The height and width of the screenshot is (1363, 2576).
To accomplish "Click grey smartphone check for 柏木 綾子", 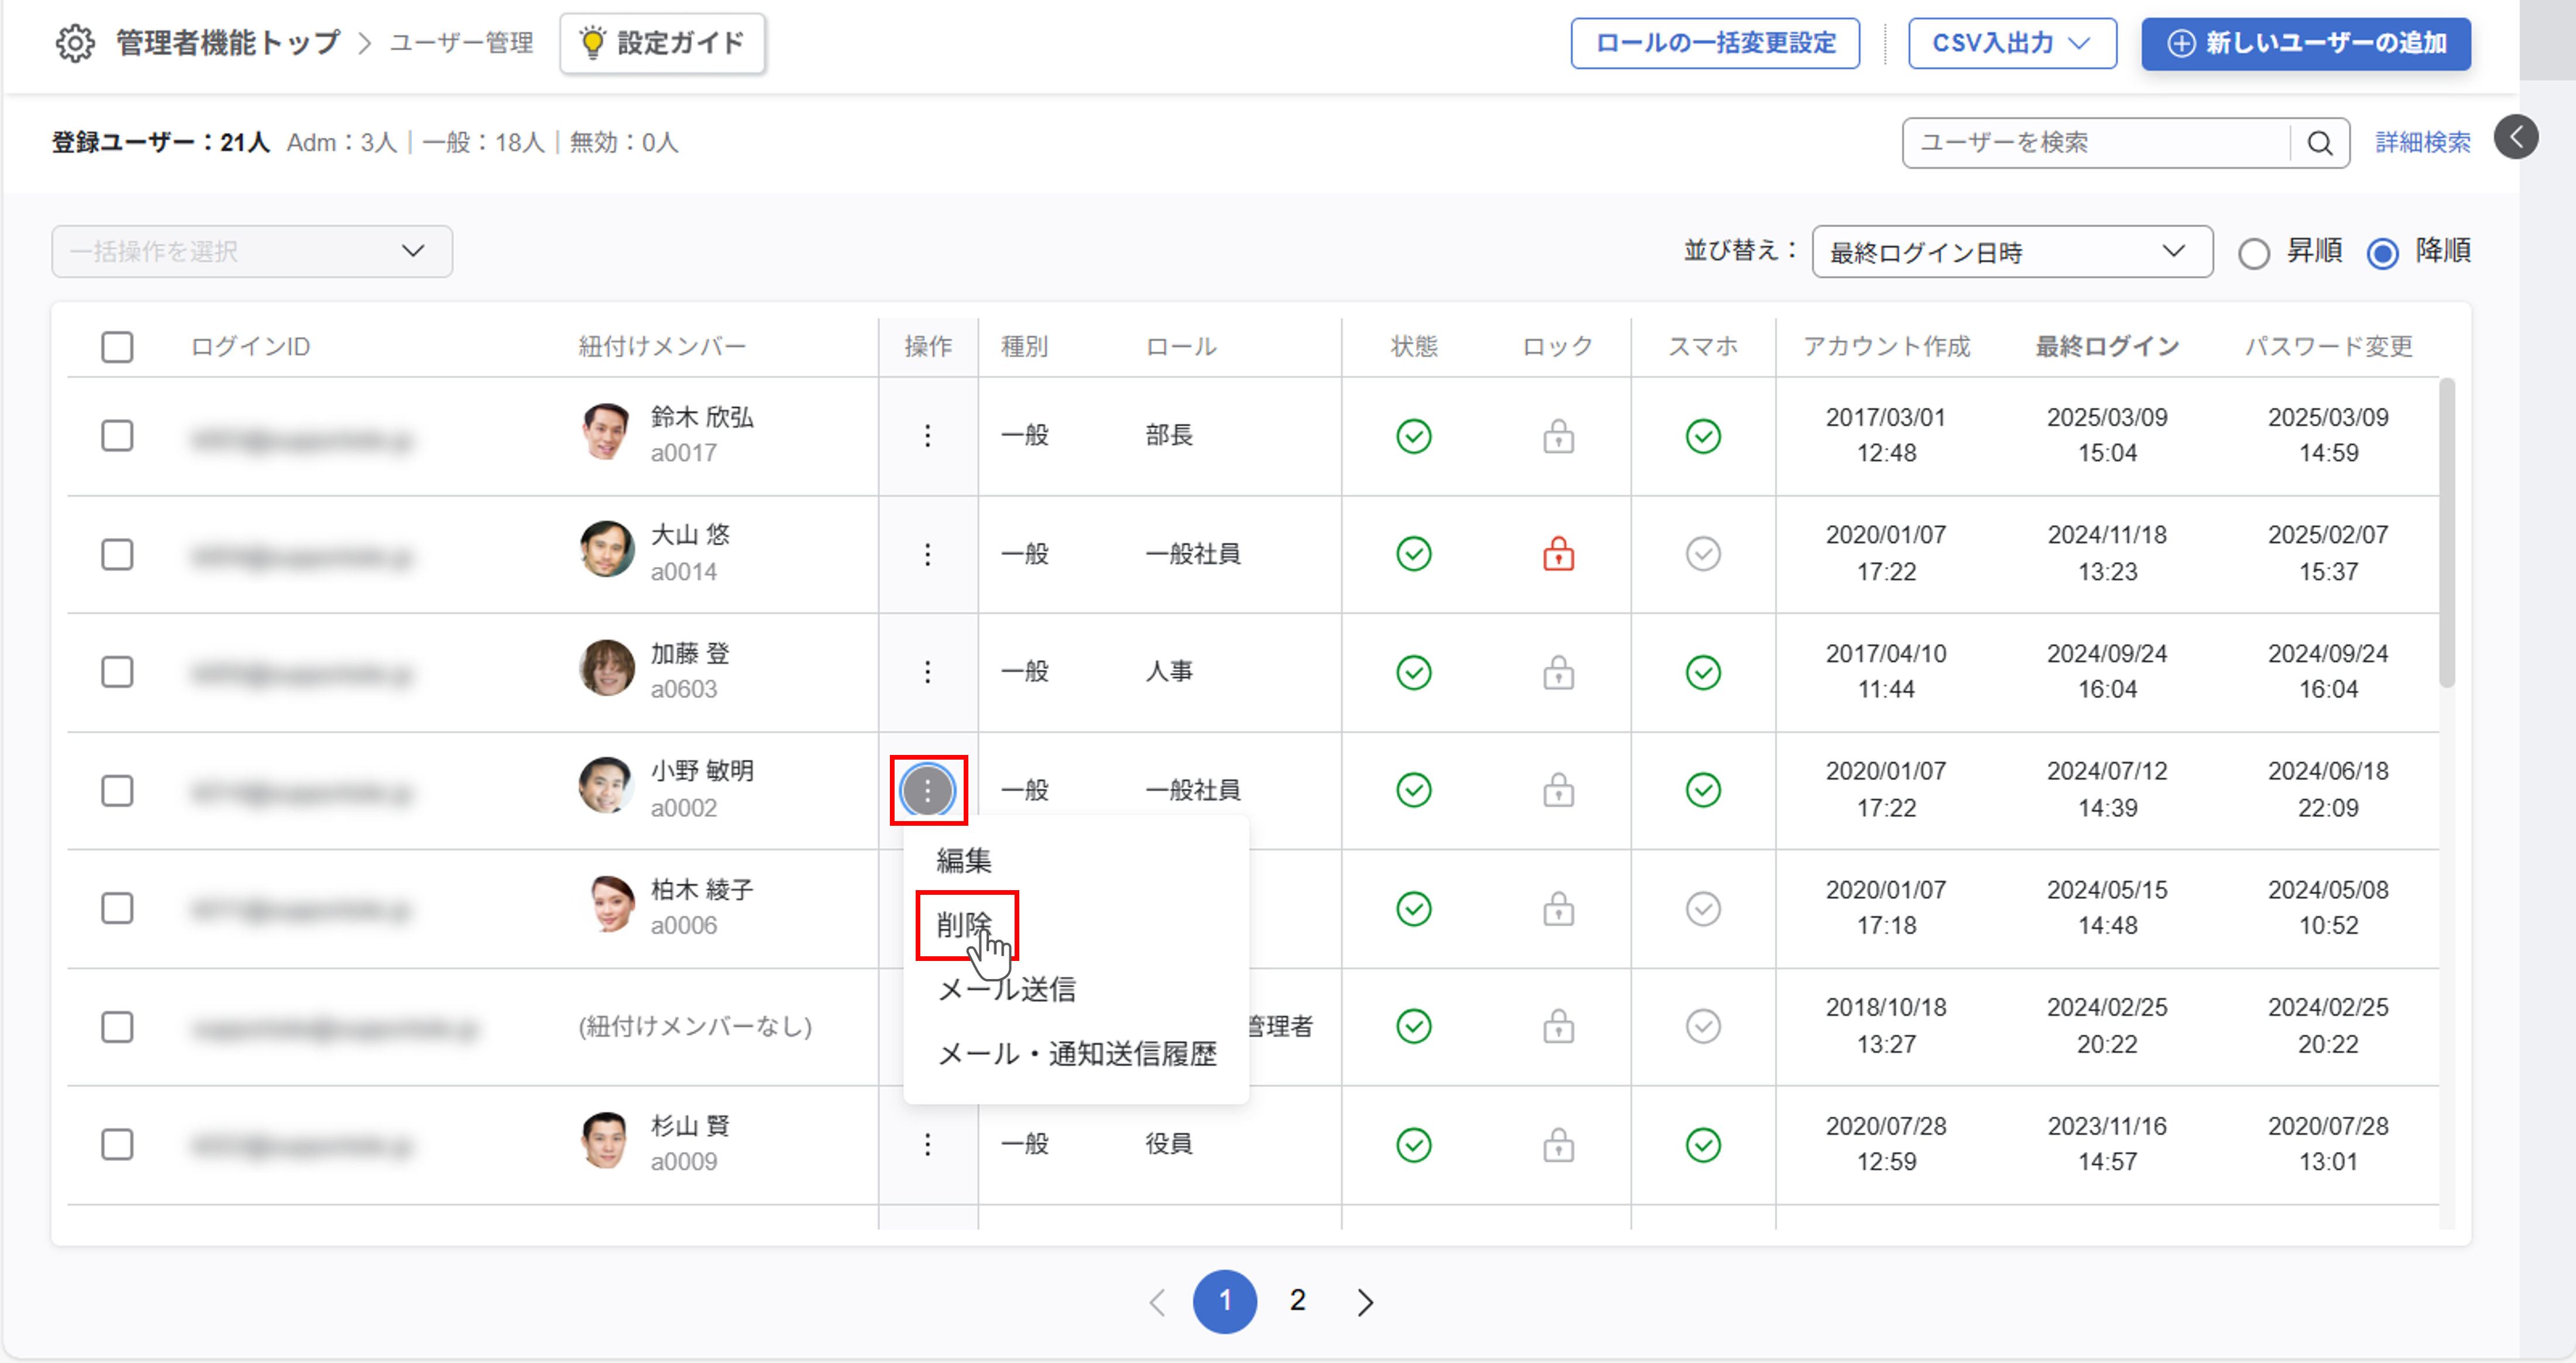I will coord(1702,908).
